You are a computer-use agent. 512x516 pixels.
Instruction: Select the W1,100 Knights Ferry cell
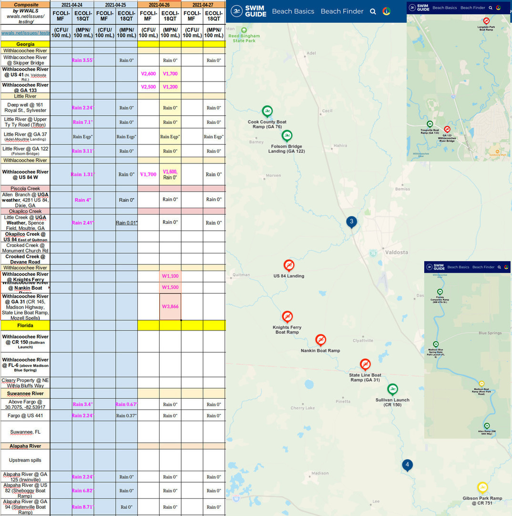click(x=170, y=276)
